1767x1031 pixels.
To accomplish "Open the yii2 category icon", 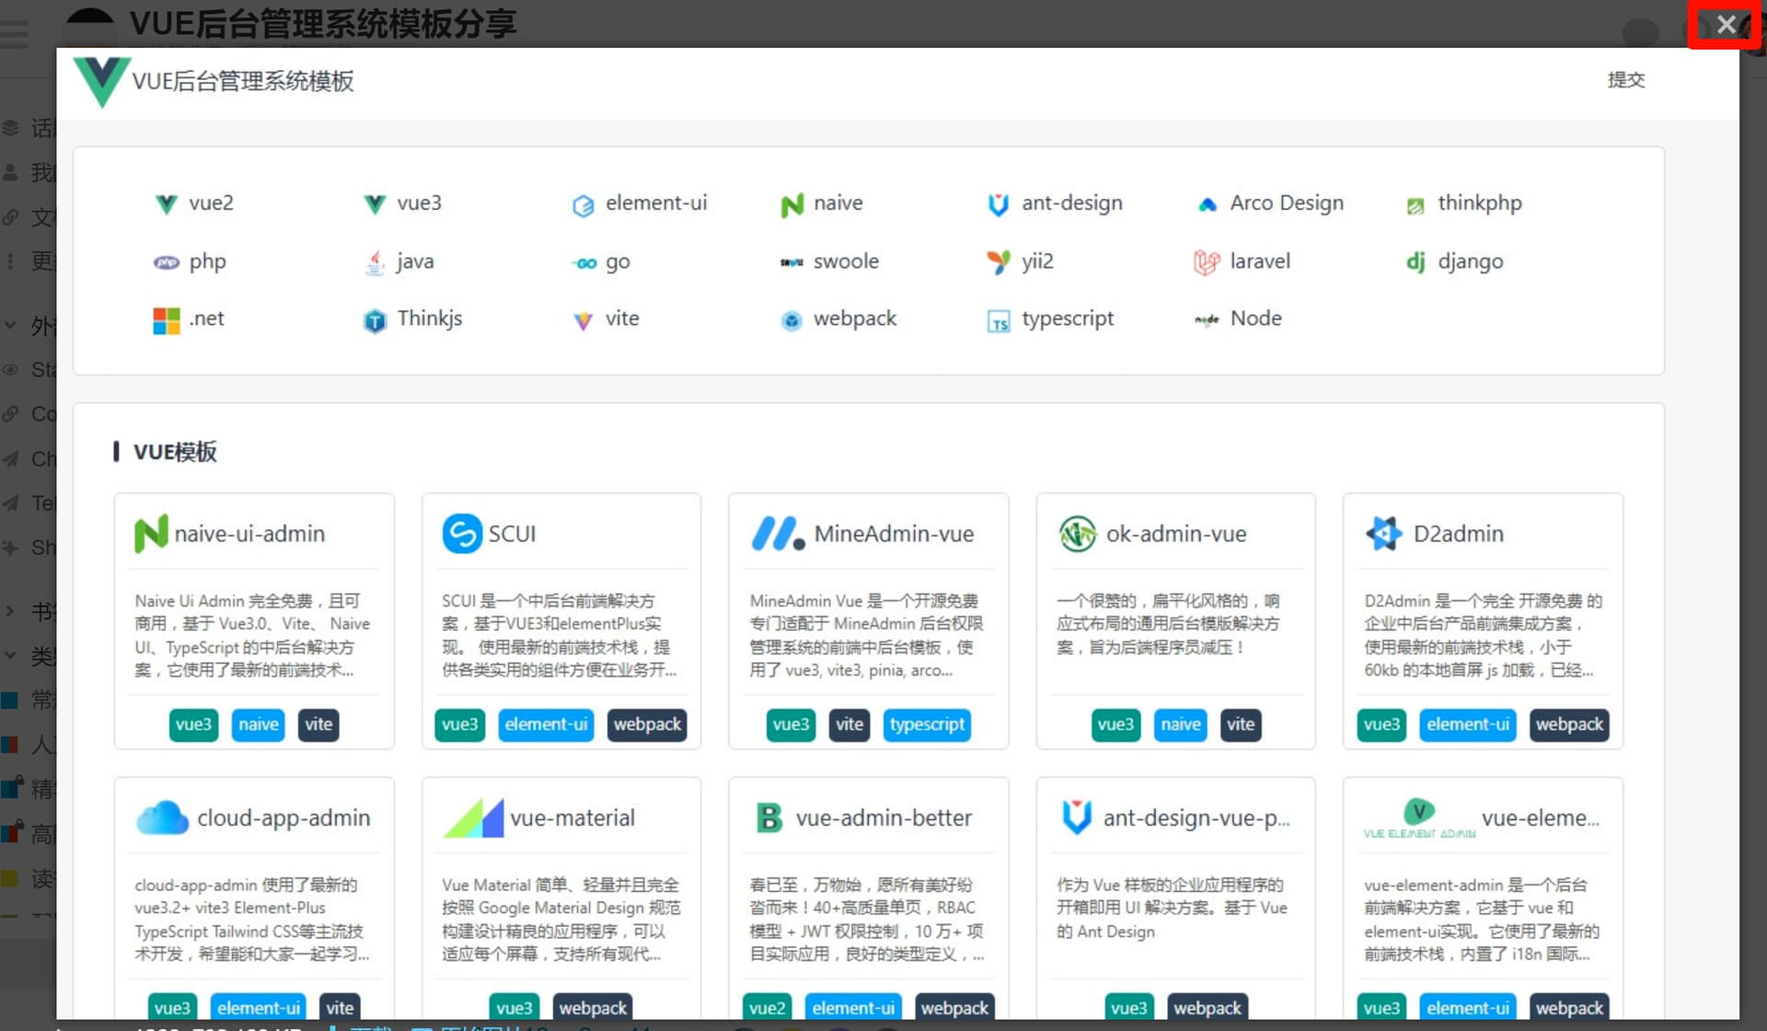I will pos(999,262).
